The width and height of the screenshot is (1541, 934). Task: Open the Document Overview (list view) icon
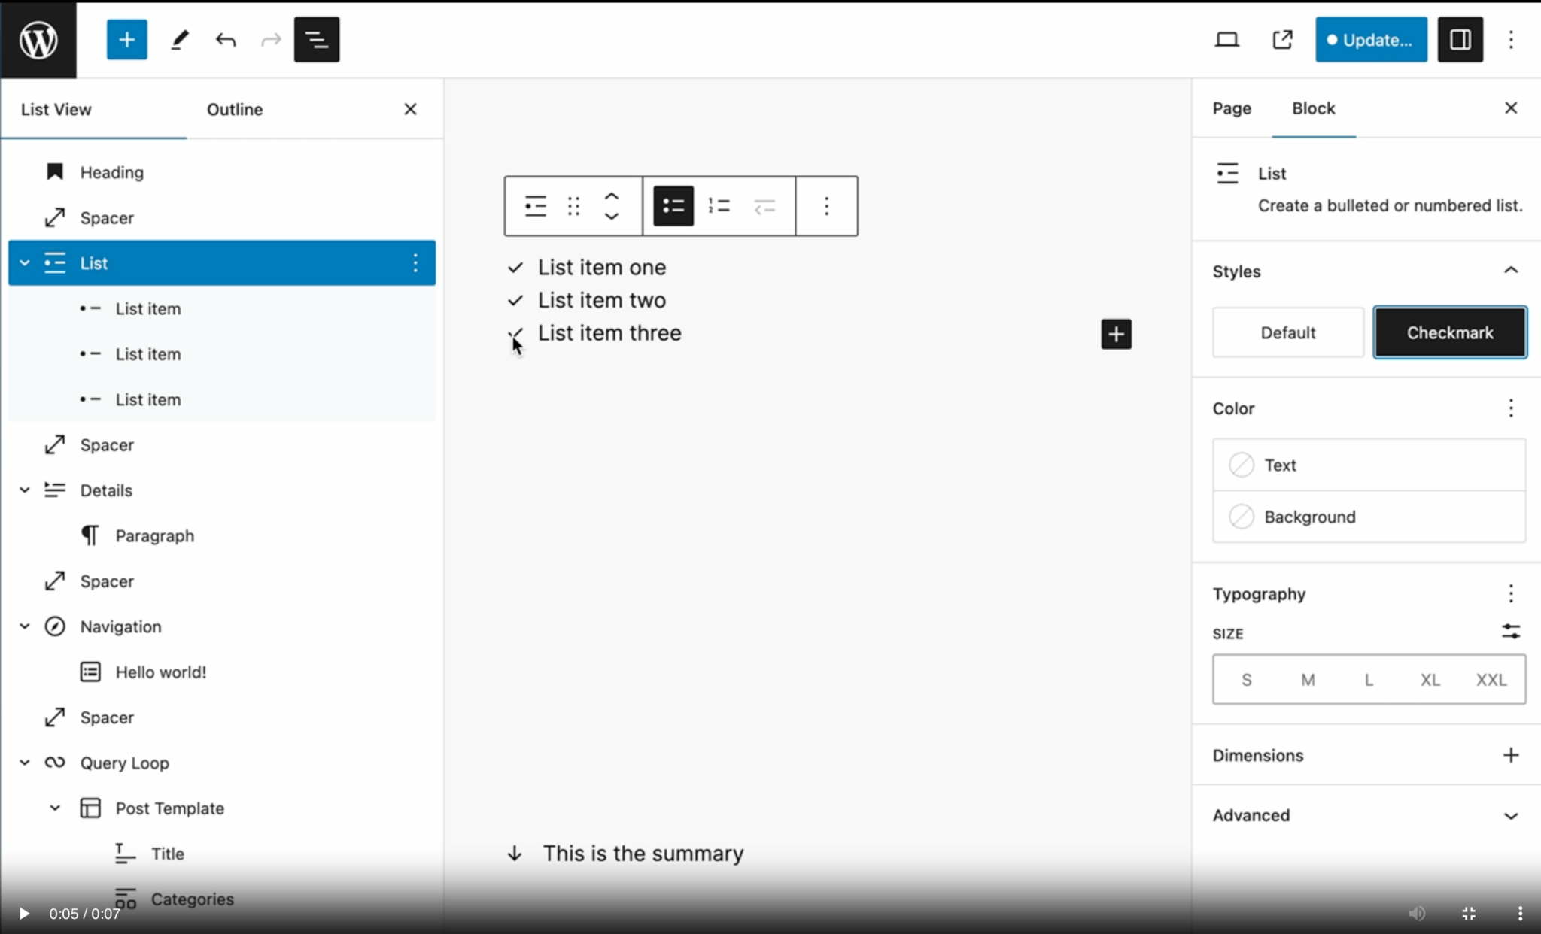click(x=316, y=39)
